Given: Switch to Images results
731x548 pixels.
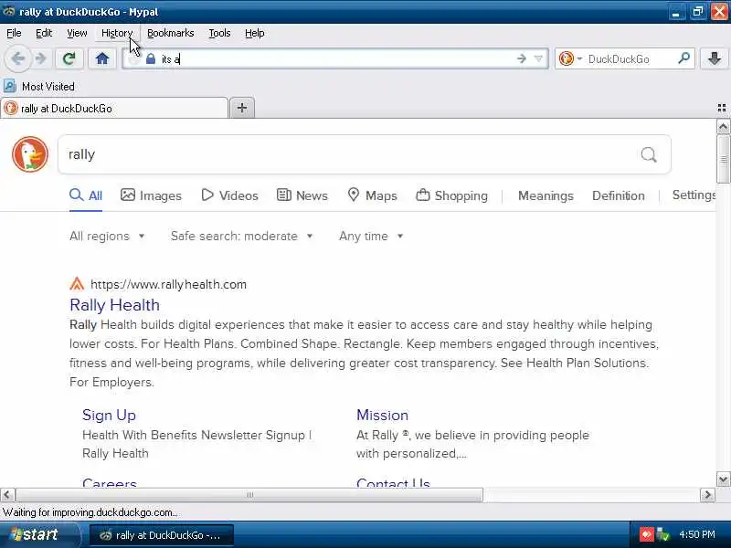Looking at the screenshot, I should pos(151,195).
